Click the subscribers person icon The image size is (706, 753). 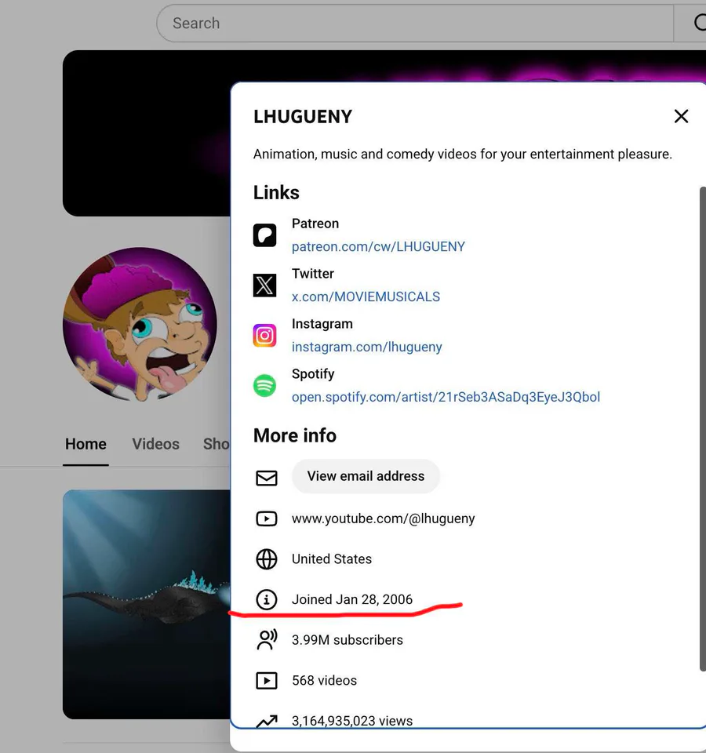(267, 640)
